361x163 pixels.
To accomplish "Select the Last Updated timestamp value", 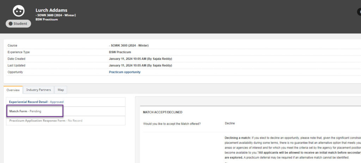I will pos(140,65).
